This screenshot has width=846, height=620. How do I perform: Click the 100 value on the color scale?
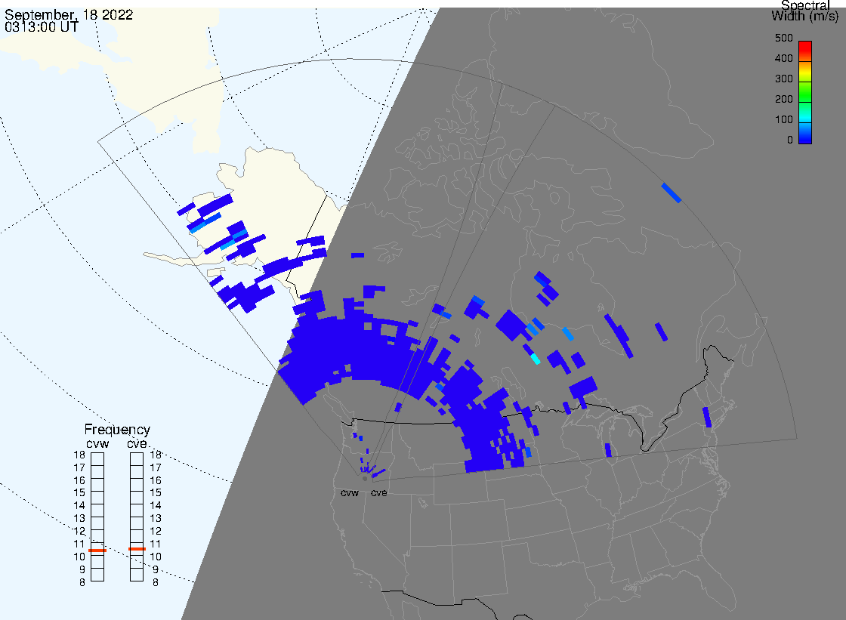pos(784,120)
